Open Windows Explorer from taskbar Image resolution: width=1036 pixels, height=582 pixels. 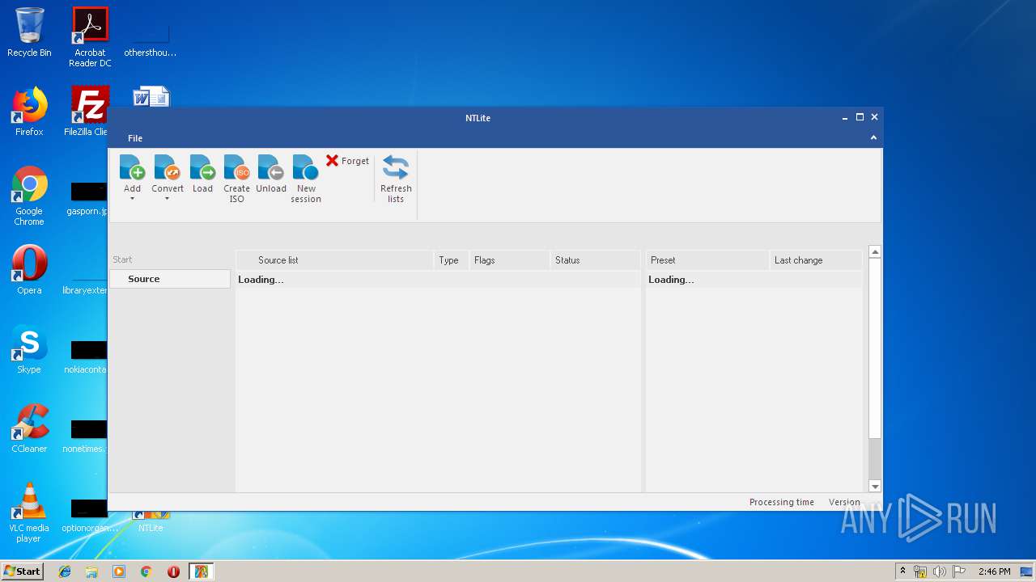tap(91, 571)
